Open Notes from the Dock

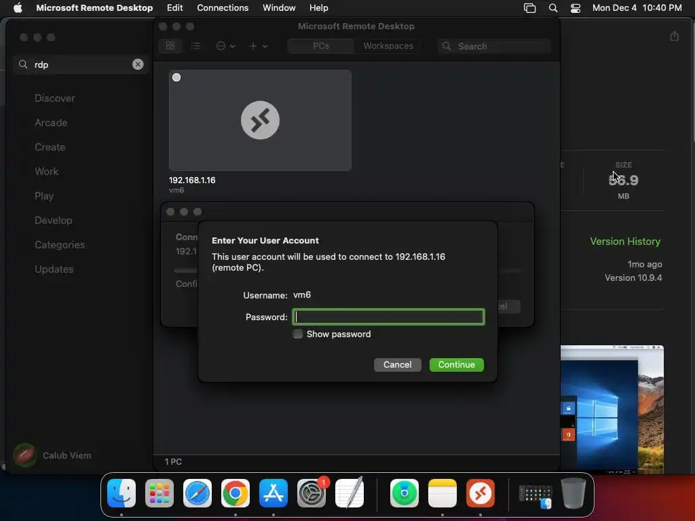tap(443, 493)
